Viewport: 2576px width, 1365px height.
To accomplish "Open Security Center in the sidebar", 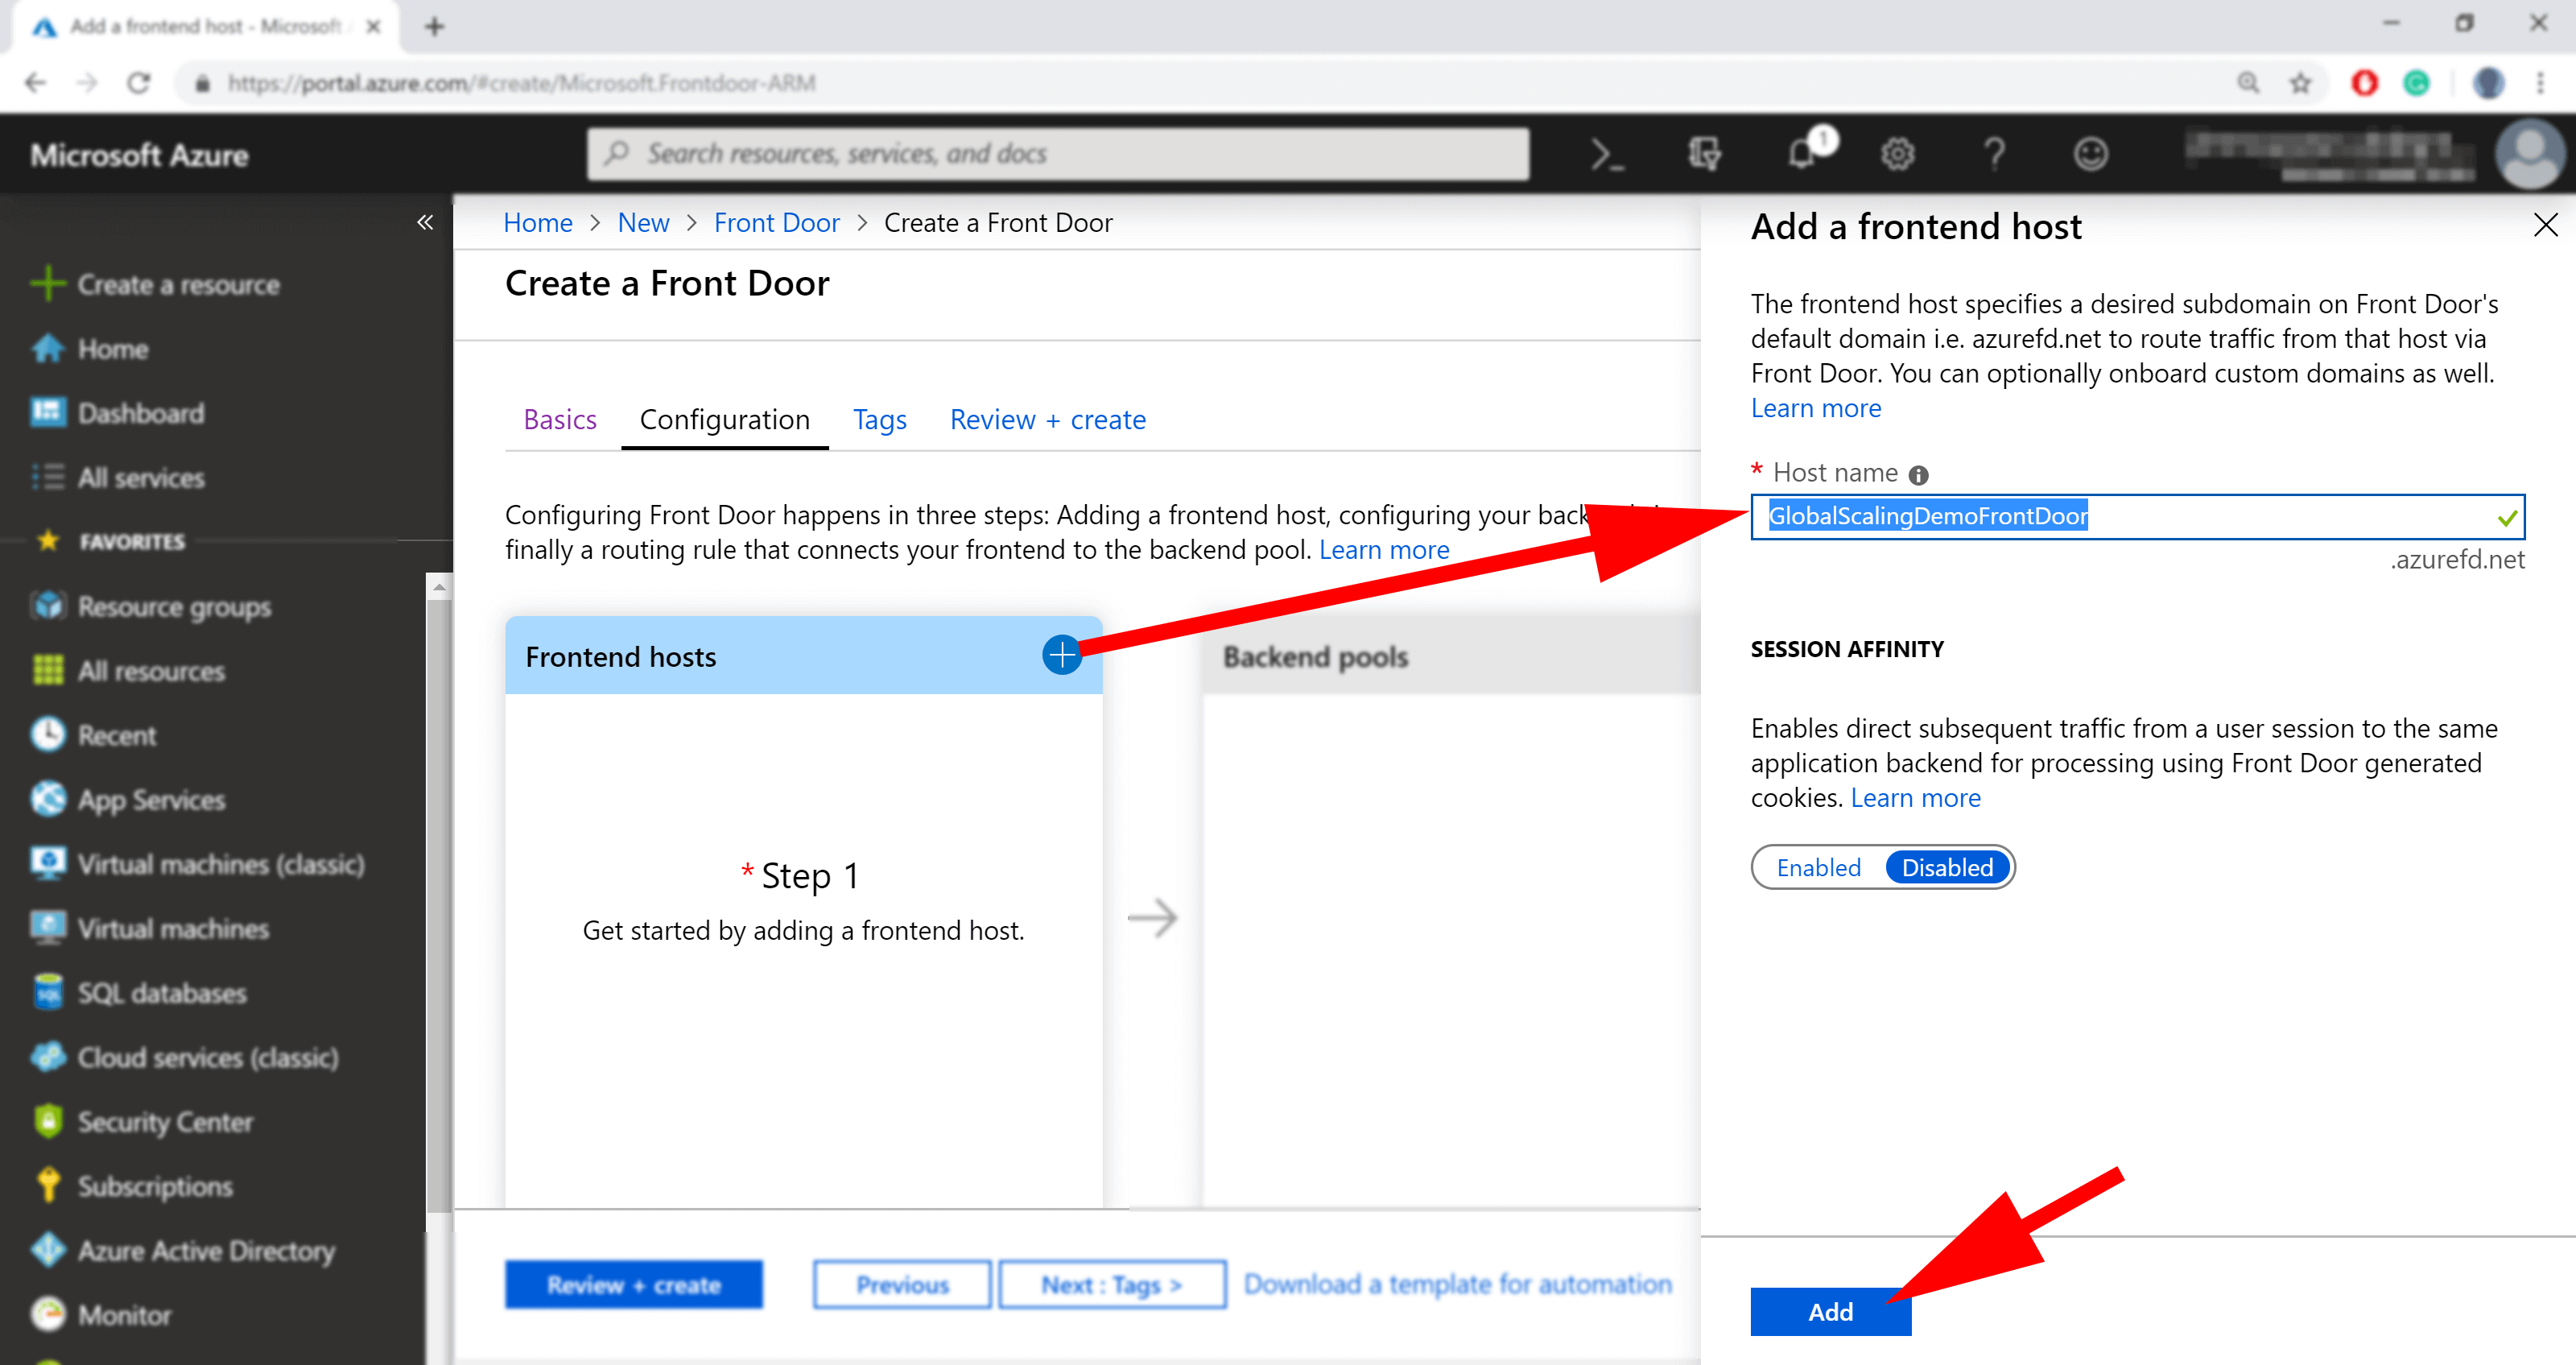I will coord(164,1122).
